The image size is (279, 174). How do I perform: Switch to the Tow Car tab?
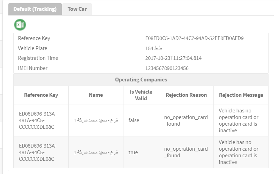77,9
